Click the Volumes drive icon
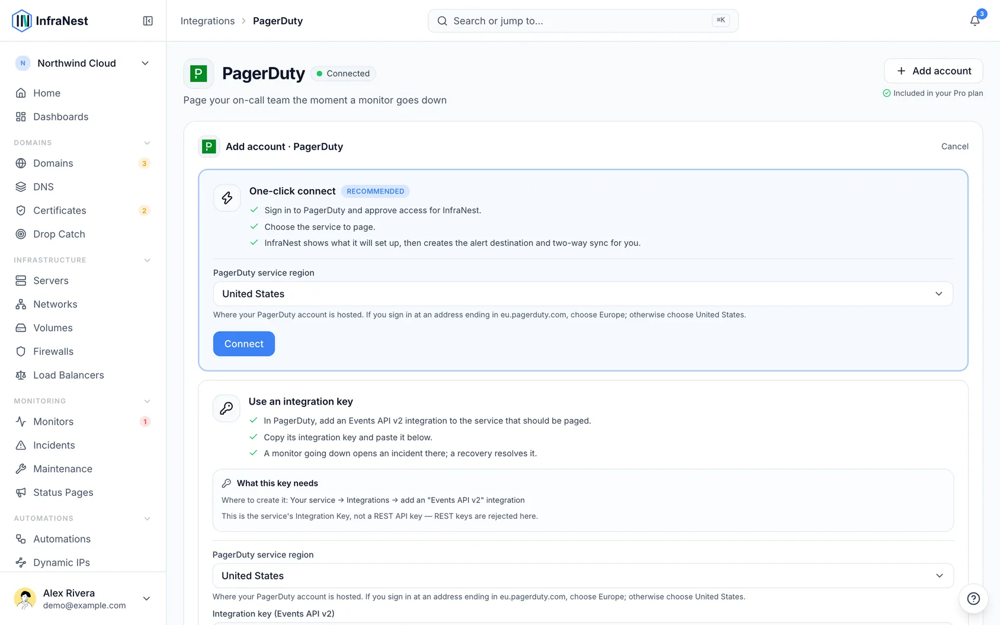This screenshot has height=625, width=1000. (x=21, y=328)
